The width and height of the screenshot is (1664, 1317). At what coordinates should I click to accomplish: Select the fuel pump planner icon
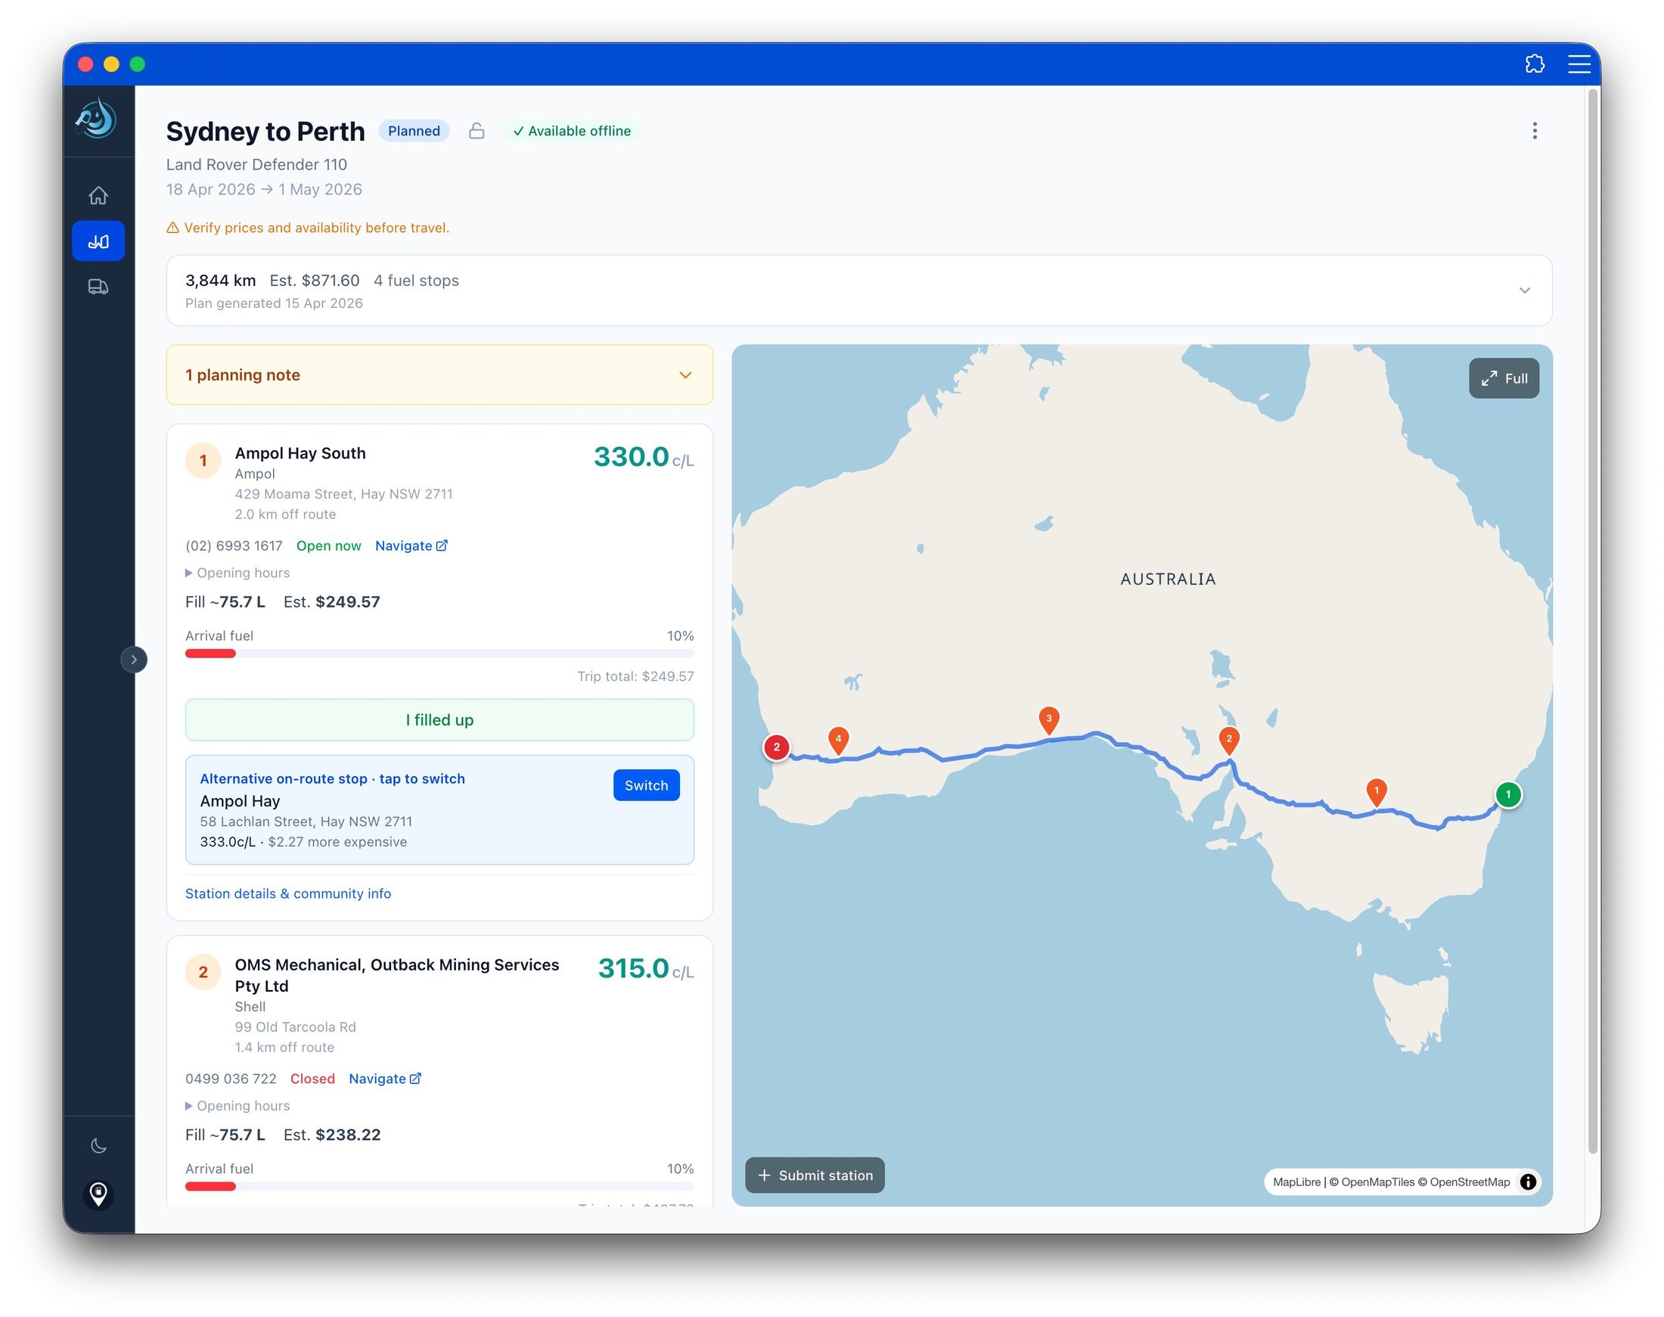pyautogui.click(x=98, y=240)
